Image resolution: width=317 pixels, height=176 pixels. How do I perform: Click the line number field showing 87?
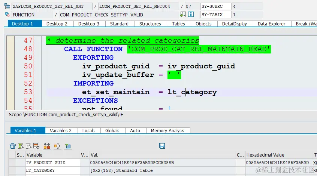point(193,6)
